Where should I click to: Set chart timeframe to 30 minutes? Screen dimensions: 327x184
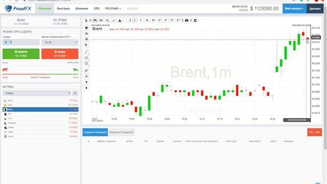point(153,20)
